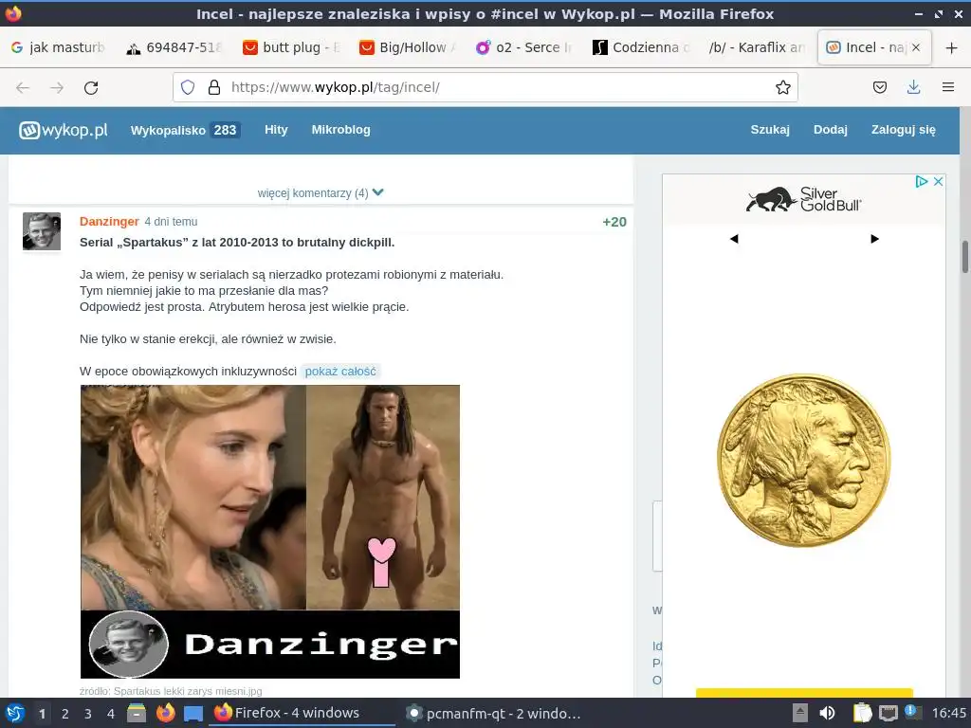Close the Incel tab

tap(916, 47)
